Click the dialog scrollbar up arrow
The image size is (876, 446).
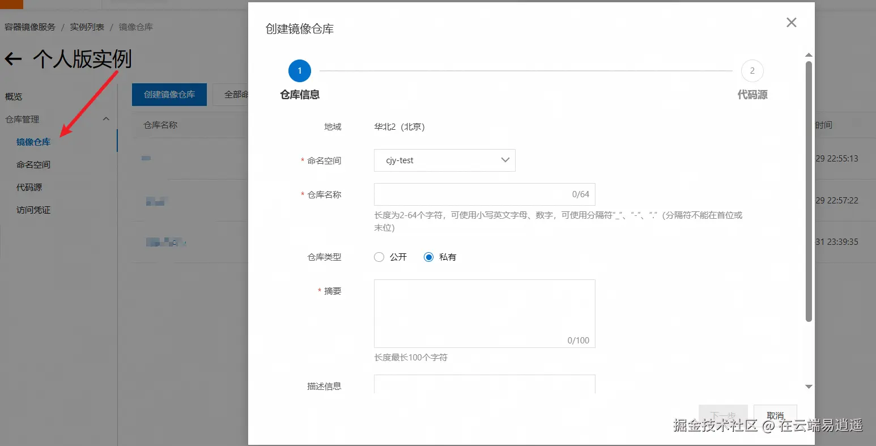coord(809,55)
